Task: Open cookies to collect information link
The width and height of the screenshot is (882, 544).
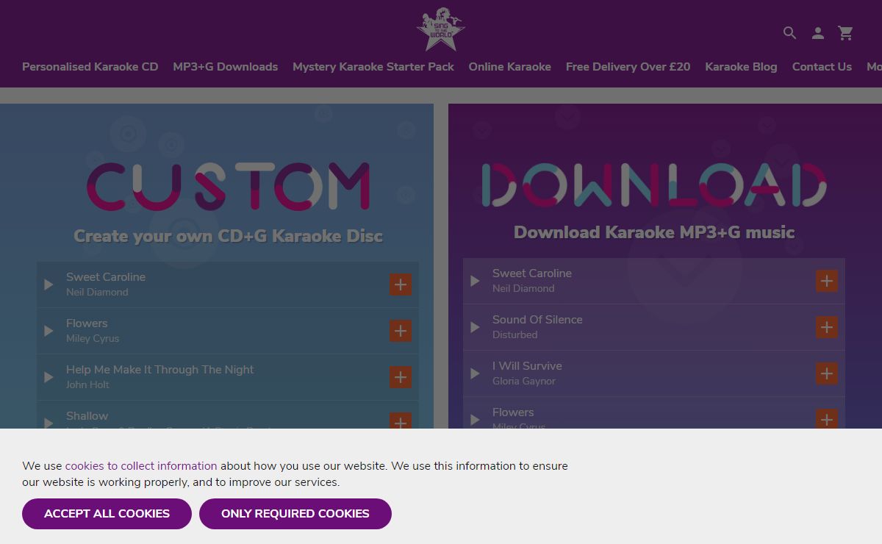Action: [141, 465]
